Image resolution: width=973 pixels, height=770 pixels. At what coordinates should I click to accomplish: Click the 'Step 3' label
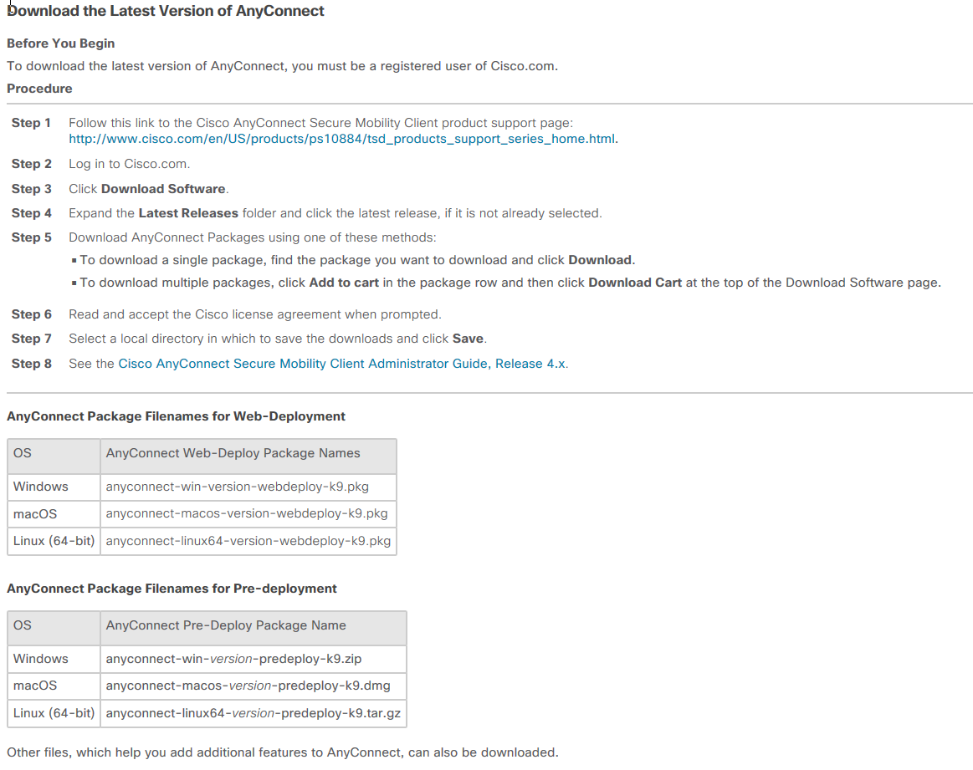[x=32, y=188]
